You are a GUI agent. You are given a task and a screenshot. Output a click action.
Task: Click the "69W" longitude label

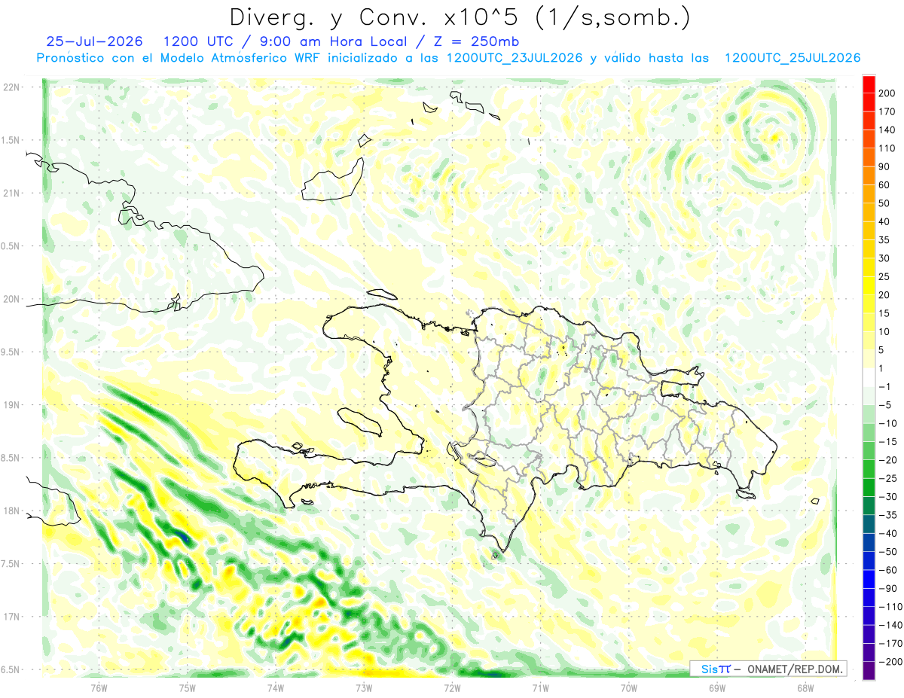pyautogui.click(x=716, y=687)
